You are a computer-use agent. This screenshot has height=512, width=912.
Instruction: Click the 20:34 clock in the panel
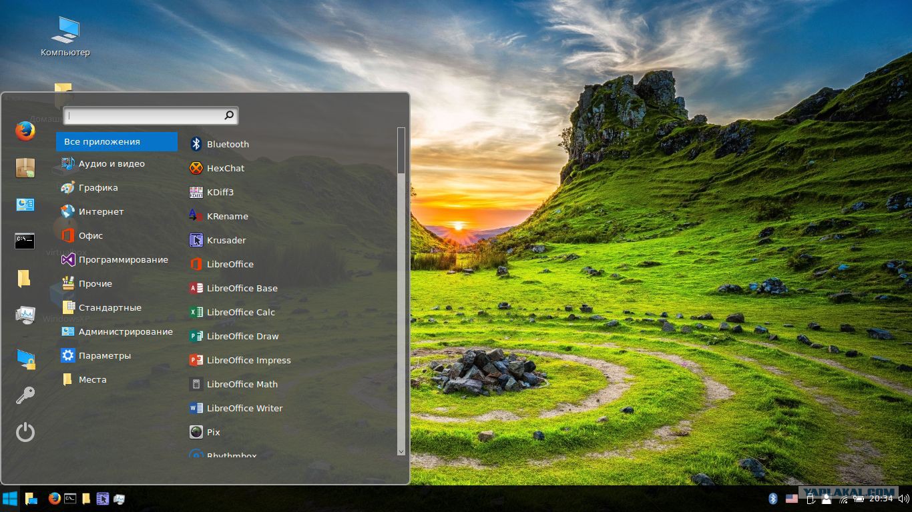[881, 499]
